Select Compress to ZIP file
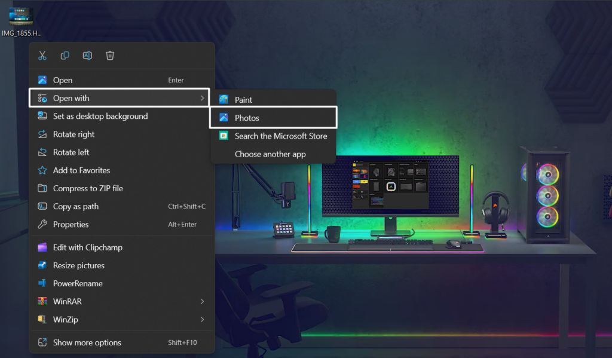 point(88,188)
